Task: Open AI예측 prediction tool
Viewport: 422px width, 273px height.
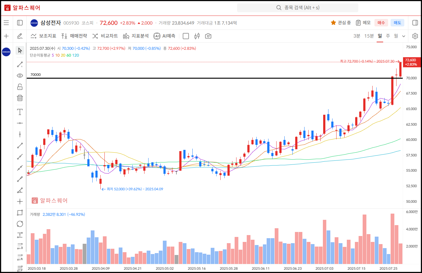Action: pyautogui.click(x=164, y=36)
